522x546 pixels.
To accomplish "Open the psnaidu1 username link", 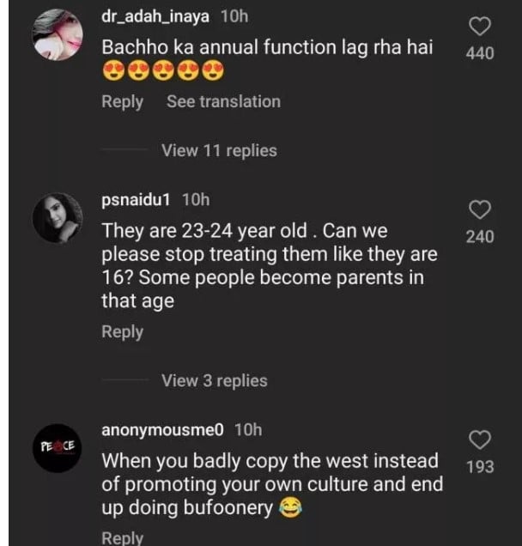I will tap(137, 199).
